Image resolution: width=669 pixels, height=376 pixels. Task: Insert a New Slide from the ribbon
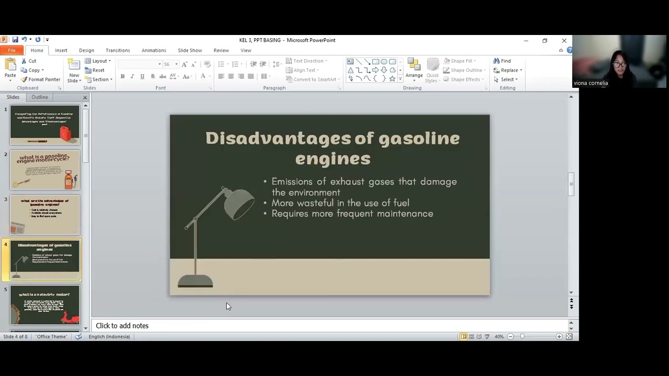pyautogui.click(x=74, y=70)
